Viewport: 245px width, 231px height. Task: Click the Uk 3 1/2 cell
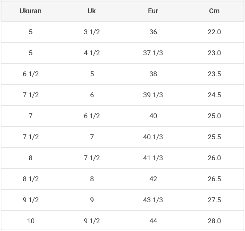[x=92, y=32]
